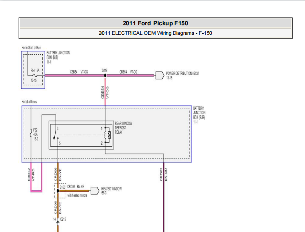
Task: Click the "2011 Ford Pickup F150" title
Action: (x=156, y=23)
